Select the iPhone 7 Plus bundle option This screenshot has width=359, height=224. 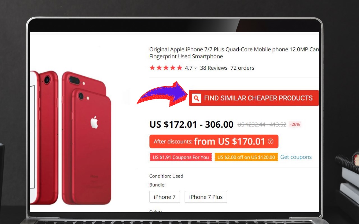click(206, 197)
